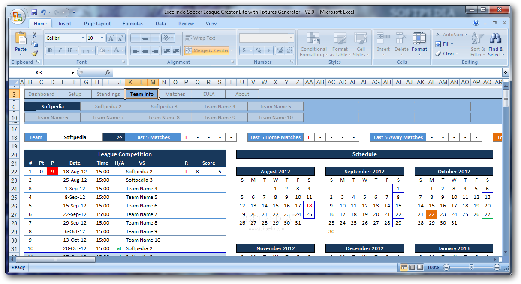The width and height of the screenshot is (521, 284).
Task: Select Team Name 7 button
Action: (108, 118)
